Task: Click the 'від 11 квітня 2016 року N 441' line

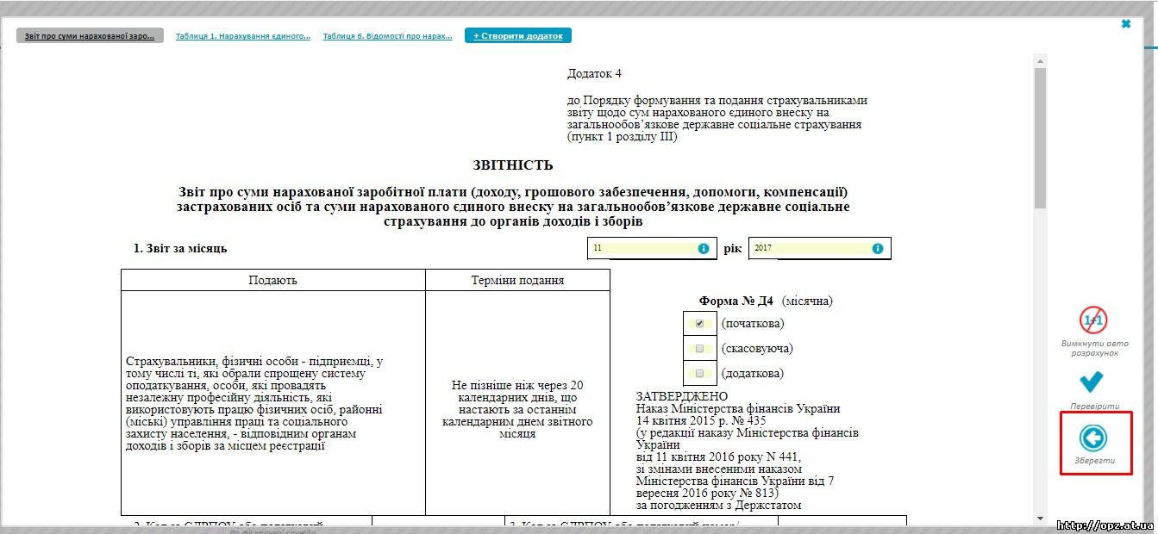Action: point(719,457)
